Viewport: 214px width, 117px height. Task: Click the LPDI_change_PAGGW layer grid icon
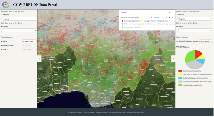[x=121, y=17]
